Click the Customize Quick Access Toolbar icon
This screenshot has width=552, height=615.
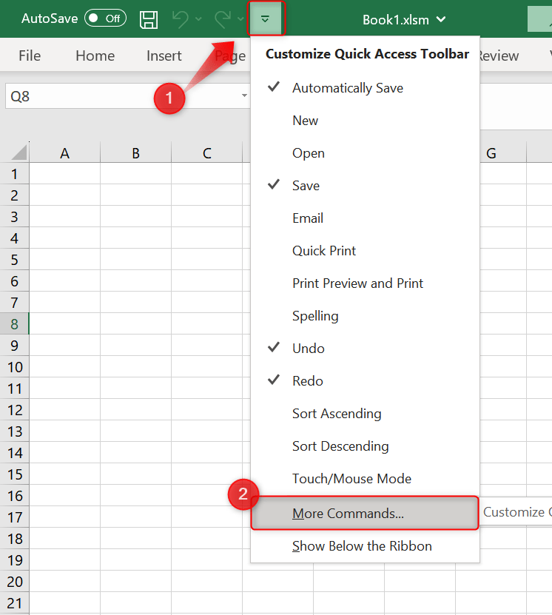tap(266, 19)
